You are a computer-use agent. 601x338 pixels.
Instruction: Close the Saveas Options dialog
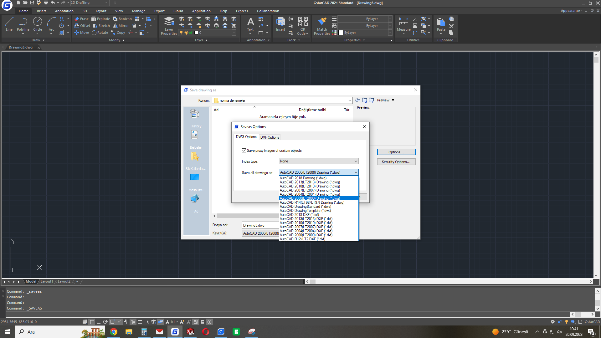pyautogui.click(x=365, y=126)
